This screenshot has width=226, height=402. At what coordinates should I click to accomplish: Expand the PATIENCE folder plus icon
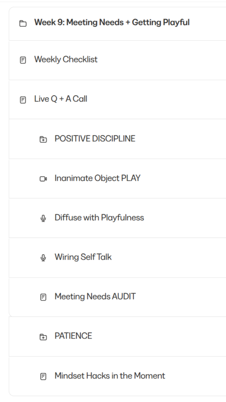coord(43,337)
